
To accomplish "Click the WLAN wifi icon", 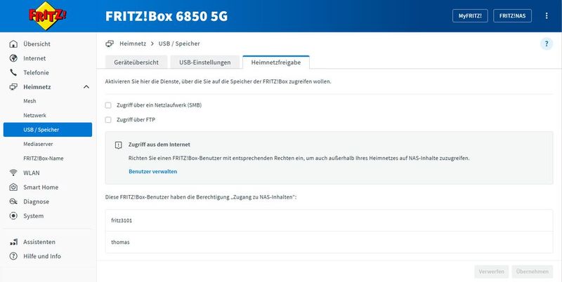I will (x=13, y=173).
